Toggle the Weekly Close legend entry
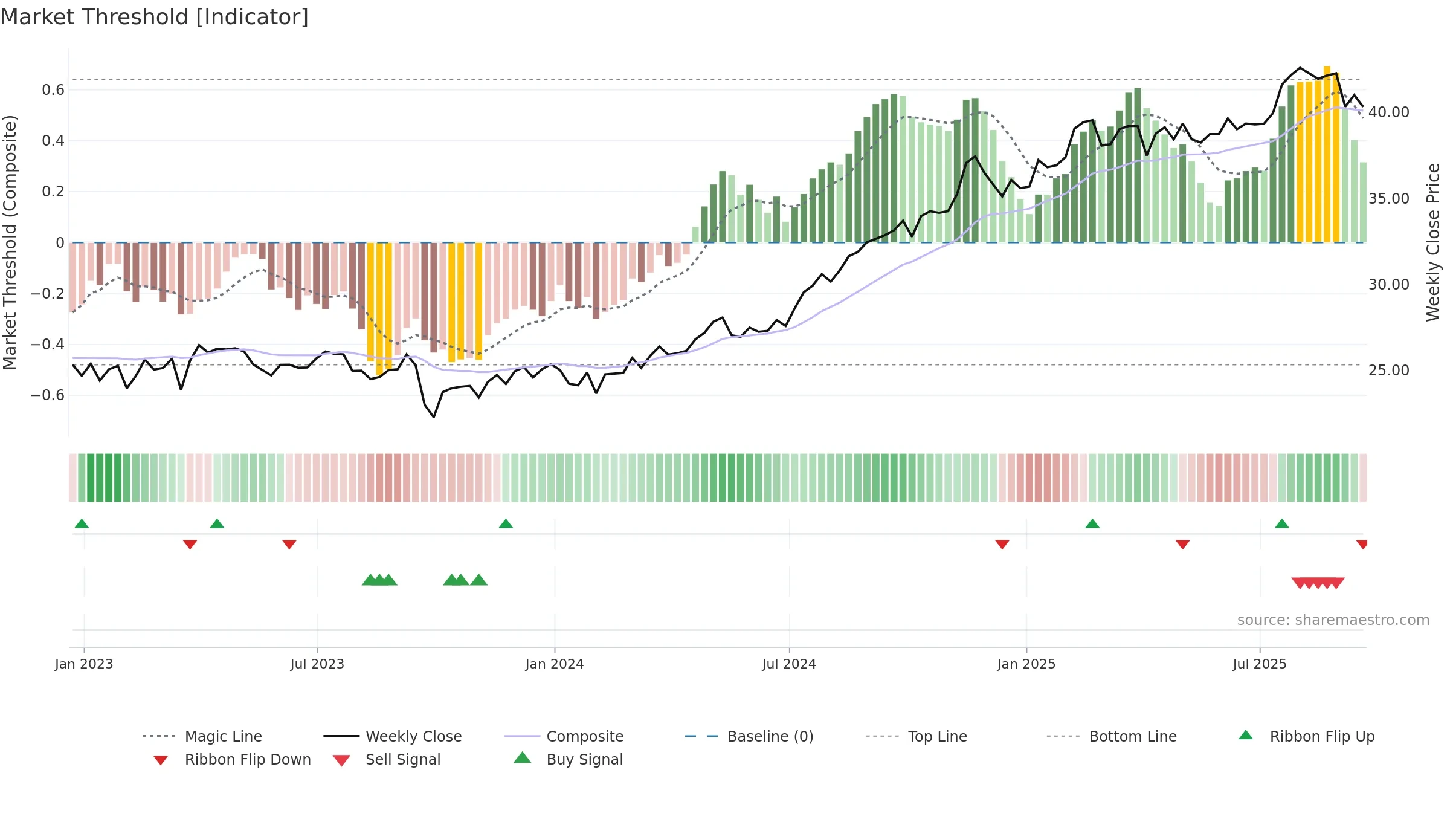Image resolution: width=1450 pixels, height=816 pixels. tap(393, 736)
